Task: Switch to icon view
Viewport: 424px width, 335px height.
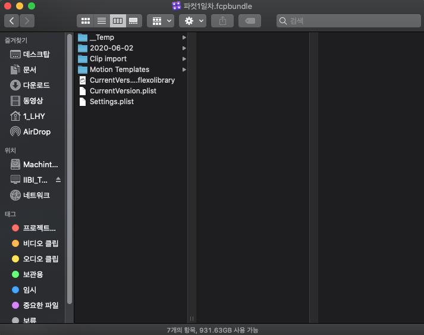Action: (86, 21)
